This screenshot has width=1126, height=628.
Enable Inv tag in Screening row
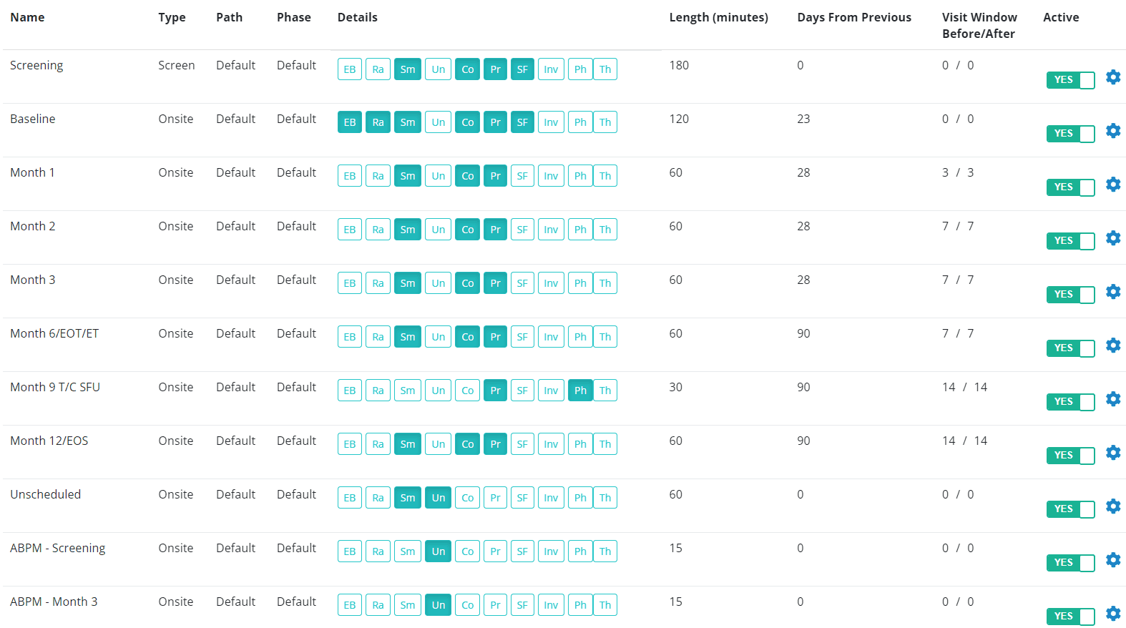[x=551, y=69]
